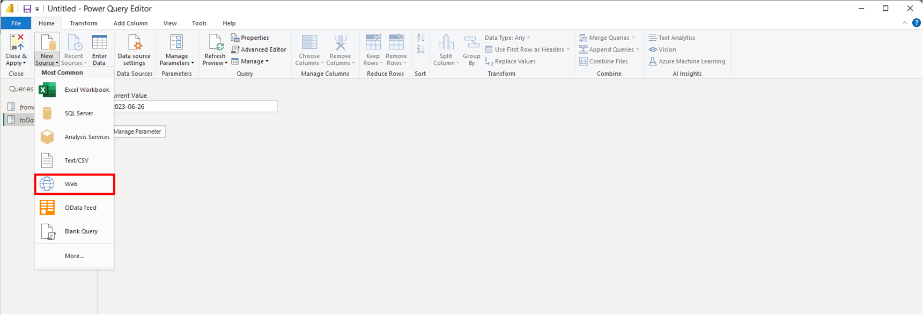Click the Remove Rows icon

click(396, 43)
